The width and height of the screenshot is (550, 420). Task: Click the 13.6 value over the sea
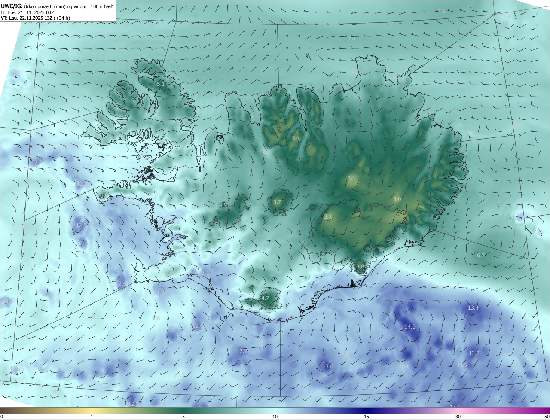[x=328, y=366]
